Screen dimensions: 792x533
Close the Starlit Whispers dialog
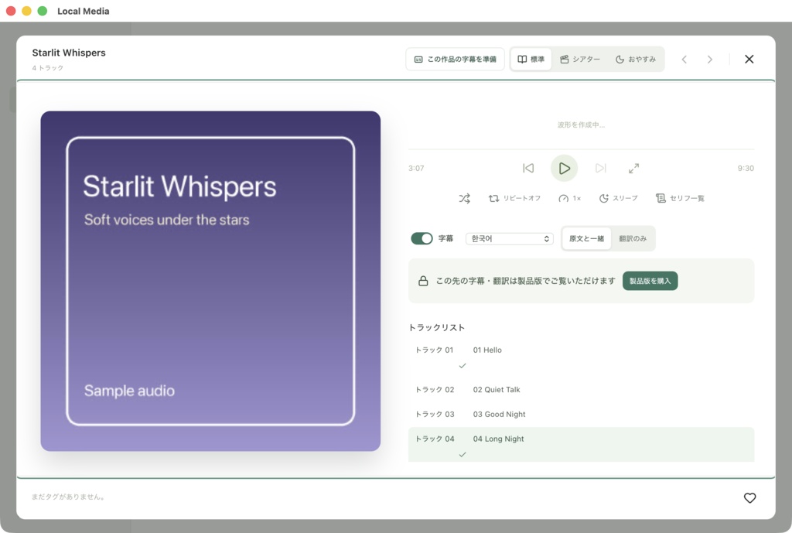[749, 59]
